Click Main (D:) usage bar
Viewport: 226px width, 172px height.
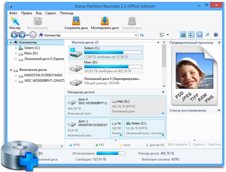pos(113,66)
